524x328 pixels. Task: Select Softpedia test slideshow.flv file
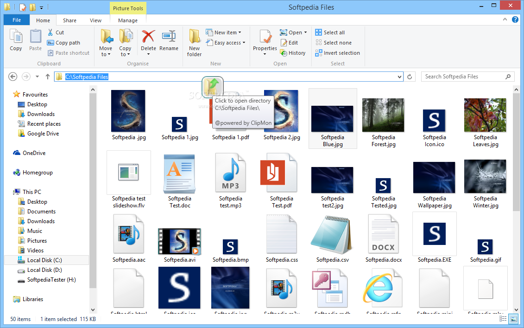click(129, 180)
